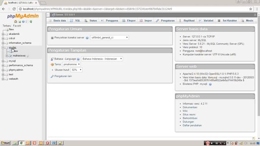Open the Dokumentasi link

click(x=190, y=107)
